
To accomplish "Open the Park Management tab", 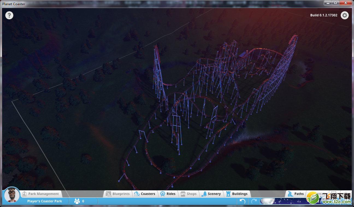I will click(x=41, y=194).
